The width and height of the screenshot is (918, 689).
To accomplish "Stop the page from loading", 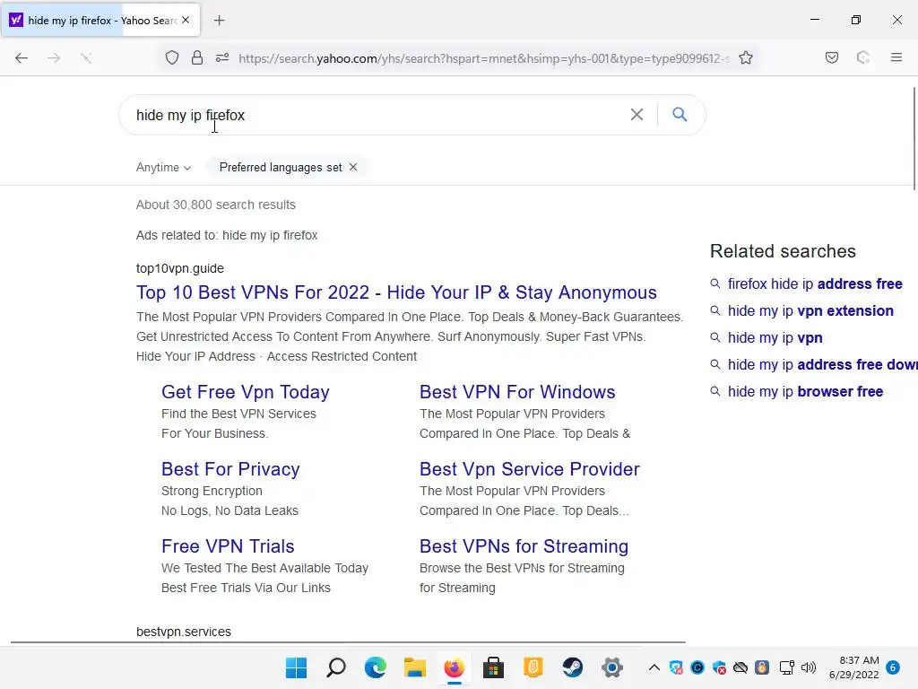I will pos(86,58).
